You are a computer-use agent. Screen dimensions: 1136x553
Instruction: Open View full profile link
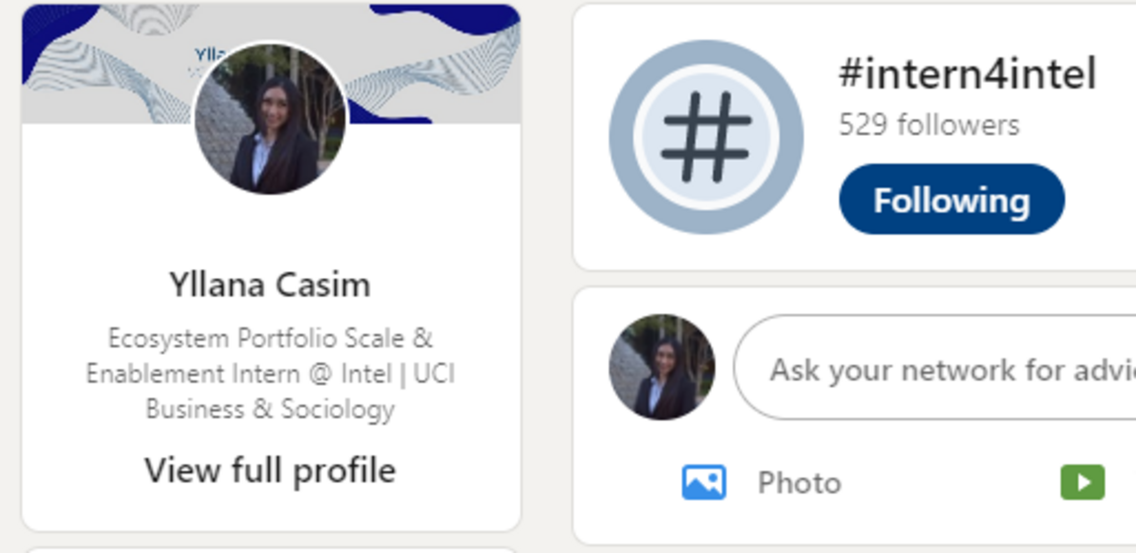point(270,470)
